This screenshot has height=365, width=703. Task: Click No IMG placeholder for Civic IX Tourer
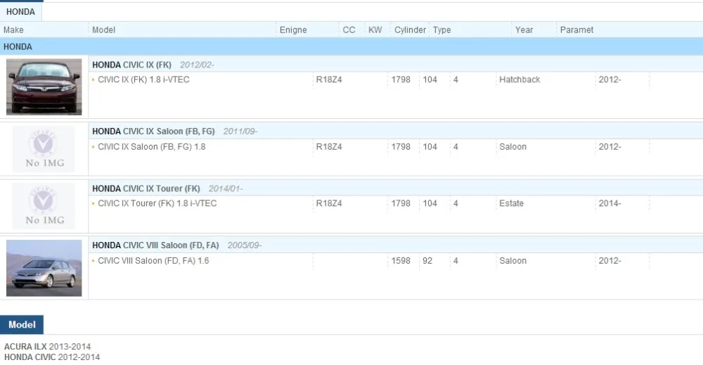click(x=44, y=206)
